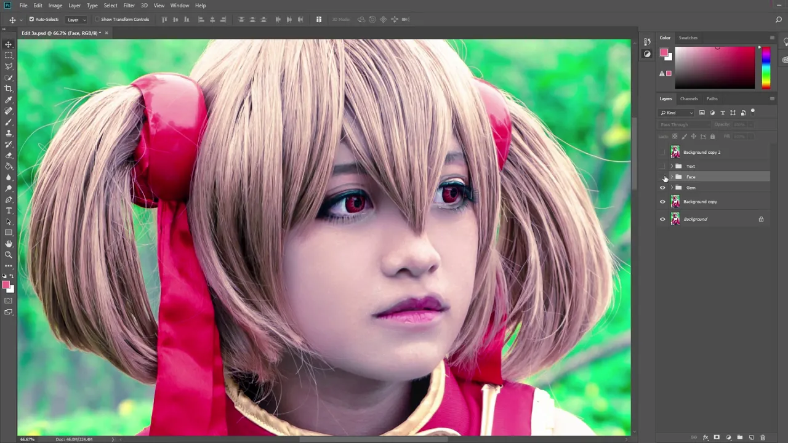Open the Adjustments panel icon
788x443 pixels.
(x=647, y=54)
